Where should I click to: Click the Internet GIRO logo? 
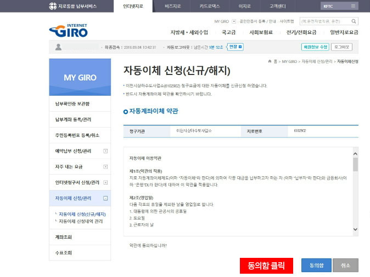tap(69, 31)
